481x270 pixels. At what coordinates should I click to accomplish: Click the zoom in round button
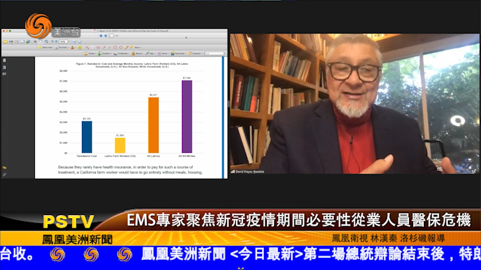(x=56, y=42)
